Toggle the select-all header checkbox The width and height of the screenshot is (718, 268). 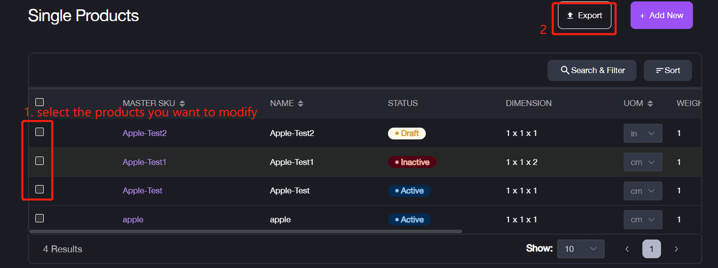40,102
